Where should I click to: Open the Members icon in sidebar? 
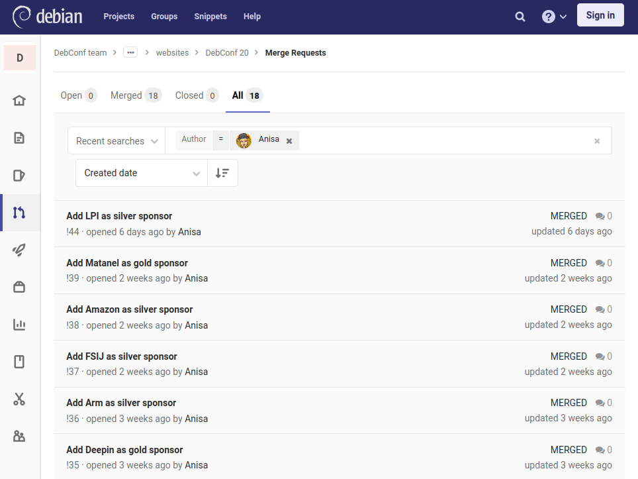19,436
